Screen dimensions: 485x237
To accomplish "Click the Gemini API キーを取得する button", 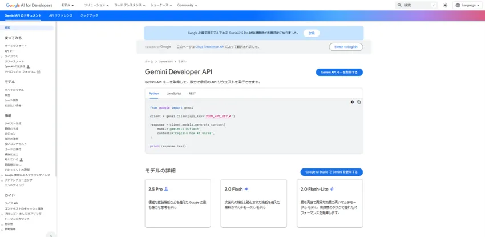I will [x=339, y=73].
